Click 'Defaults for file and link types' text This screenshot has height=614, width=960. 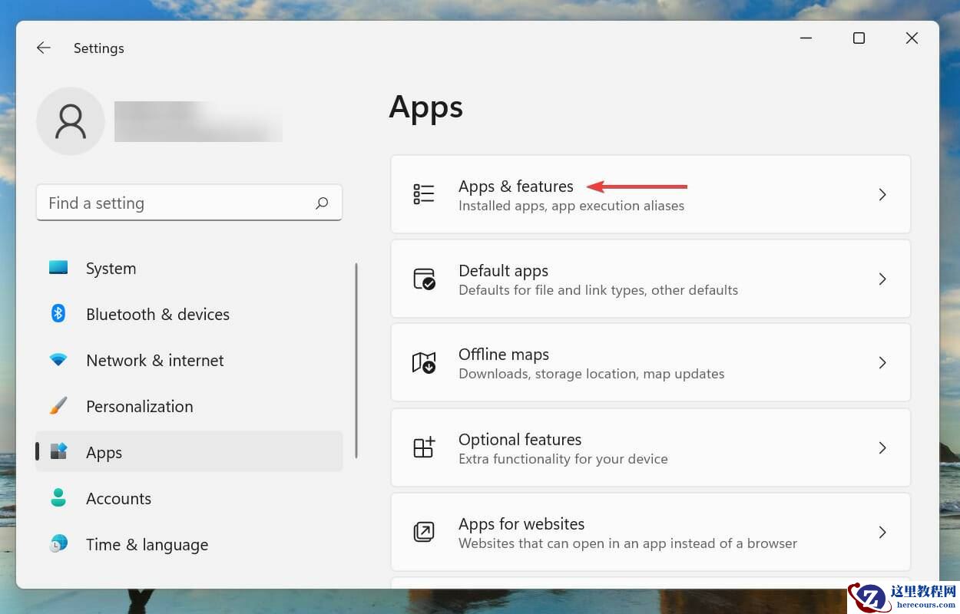[x=552, y=290]
